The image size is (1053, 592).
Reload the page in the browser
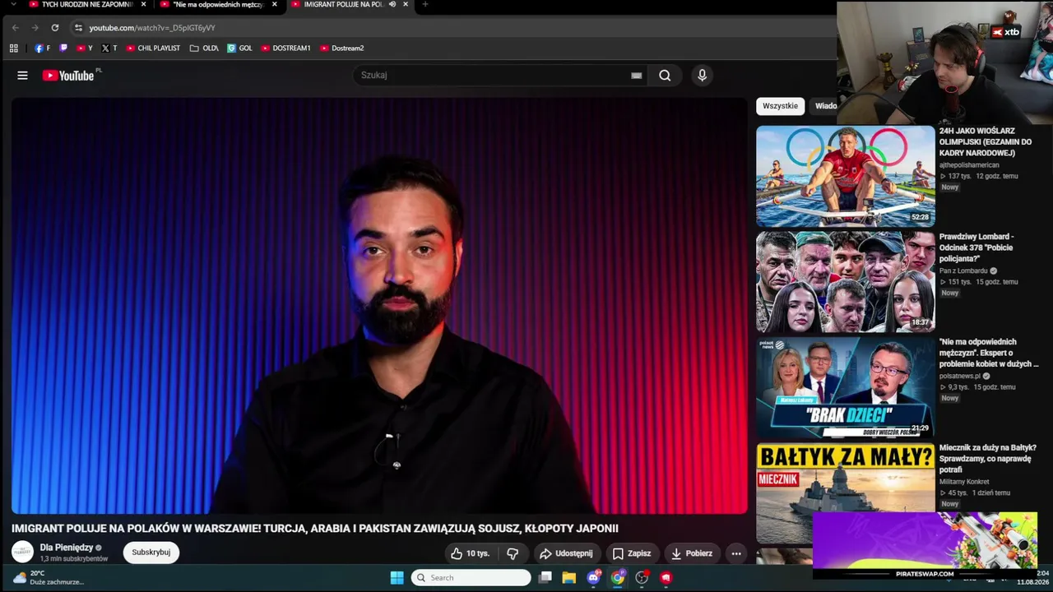[x=55, y=28]
